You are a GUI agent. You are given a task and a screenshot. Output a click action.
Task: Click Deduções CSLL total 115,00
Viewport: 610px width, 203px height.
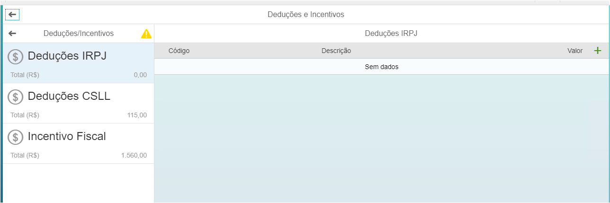pos(137,115)
